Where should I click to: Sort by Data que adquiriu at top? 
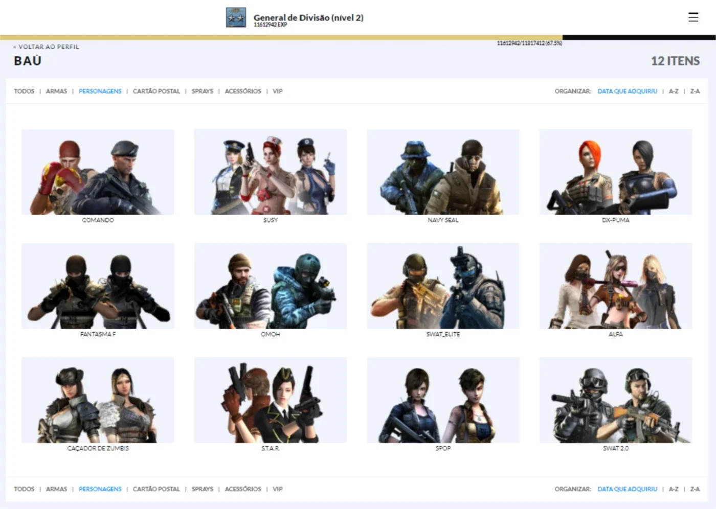(628, 91)
